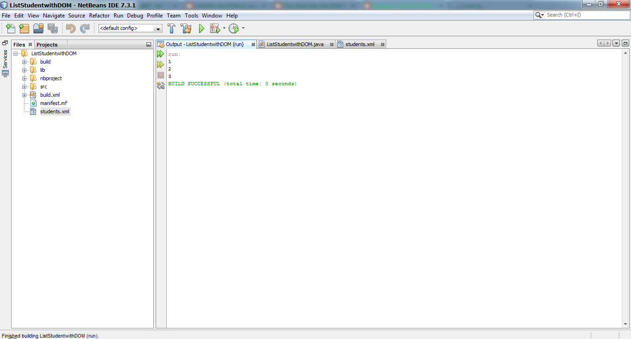631x339 pixels.
Task: Select the Files tab
Action: click(19, 45)
